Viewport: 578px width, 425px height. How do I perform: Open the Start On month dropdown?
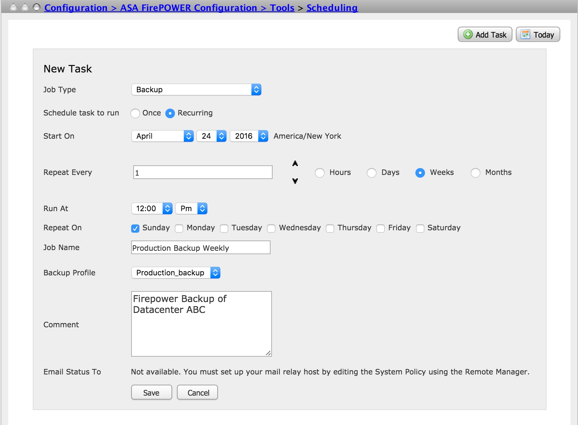tap(163, 136)
